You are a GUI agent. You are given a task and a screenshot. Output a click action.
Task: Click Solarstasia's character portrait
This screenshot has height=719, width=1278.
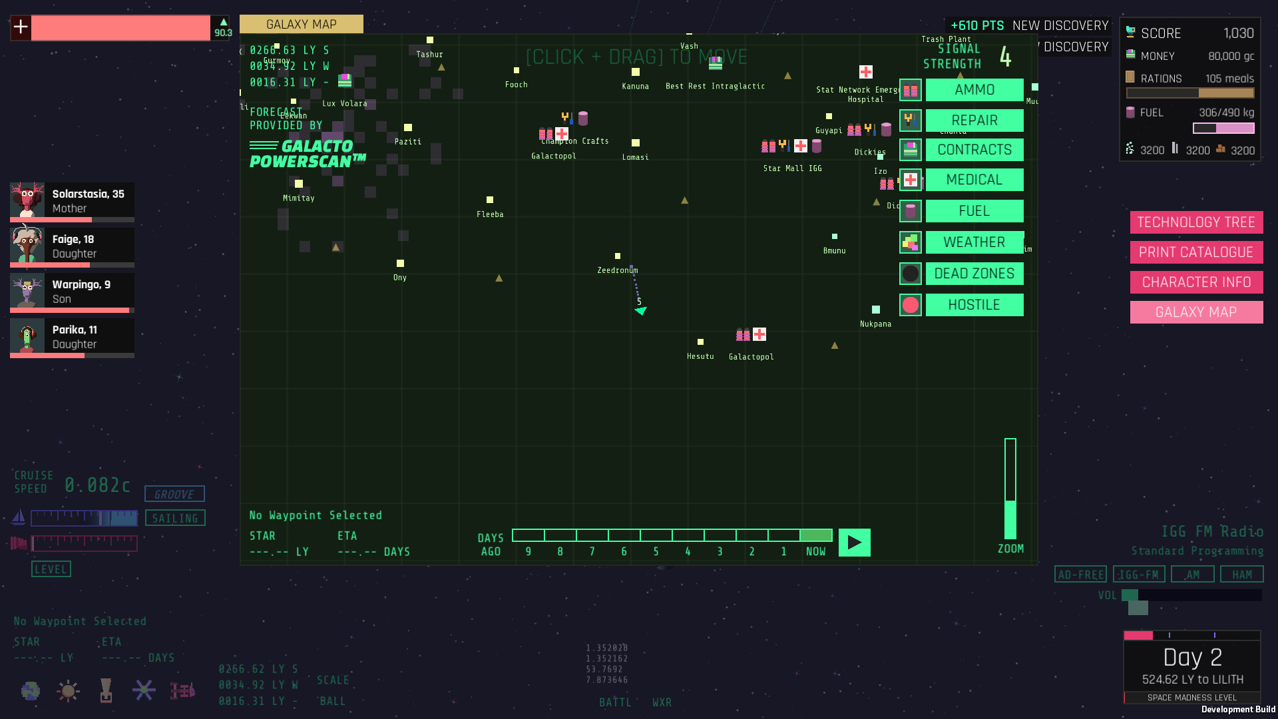(x=27, y=200)
